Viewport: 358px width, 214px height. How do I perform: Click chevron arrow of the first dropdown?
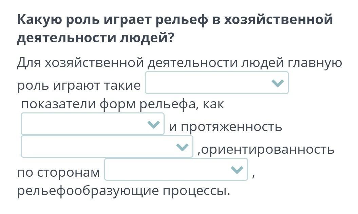[x=278, y=83]
